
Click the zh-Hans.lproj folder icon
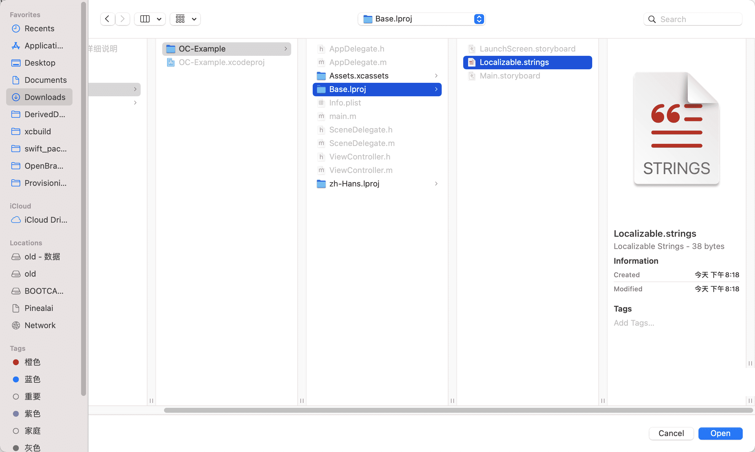pos(321,183)
